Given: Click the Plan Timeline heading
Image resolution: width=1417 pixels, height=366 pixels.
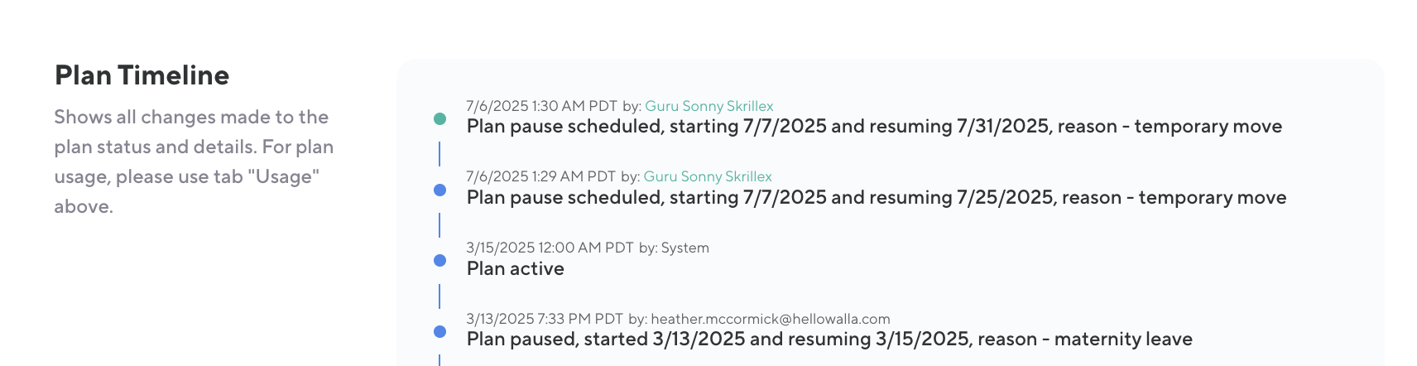Looking at the screenshot, I should coord(142,75).
